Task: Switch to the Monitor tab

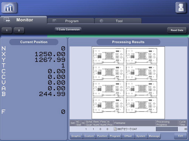Action: click(x=23, y=20)
